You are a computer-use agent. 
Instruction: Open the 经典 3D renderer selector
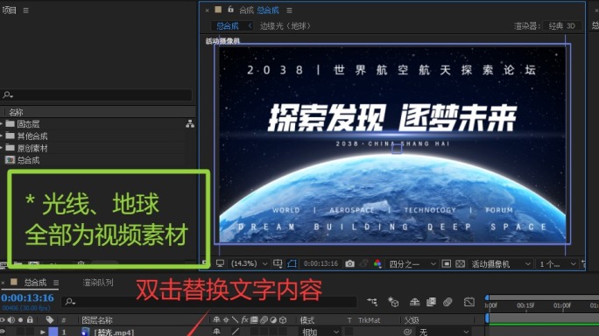click(561, 26)
